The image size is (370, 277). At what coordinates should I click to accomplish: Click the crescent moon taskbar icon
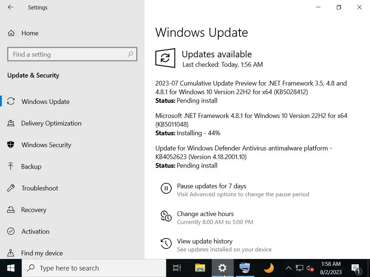268,268
